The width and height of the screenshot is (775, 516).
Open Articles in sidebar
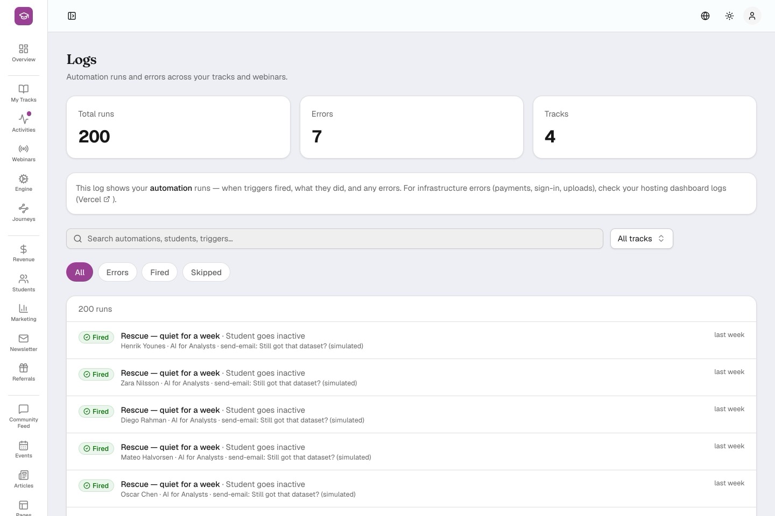point(24,479)
